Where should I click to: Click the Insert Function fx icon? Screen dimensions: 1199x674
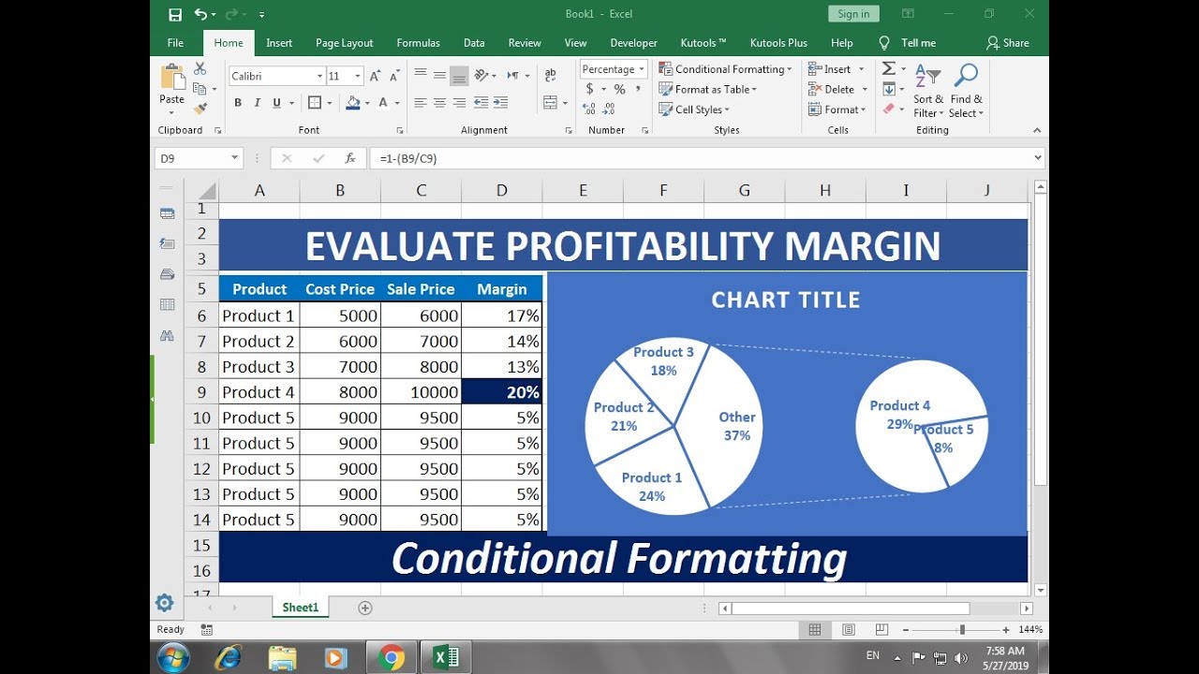(x=350, y=158)
